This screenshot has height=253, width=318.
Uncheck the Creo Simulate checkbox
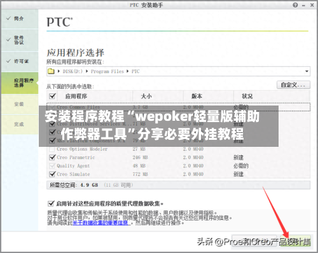(x=52, y=174)
